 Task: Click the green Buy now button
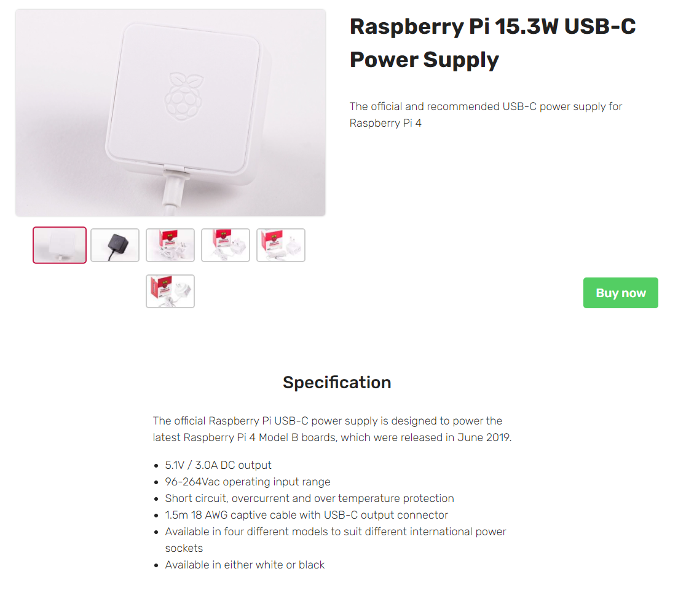(620, 293)
